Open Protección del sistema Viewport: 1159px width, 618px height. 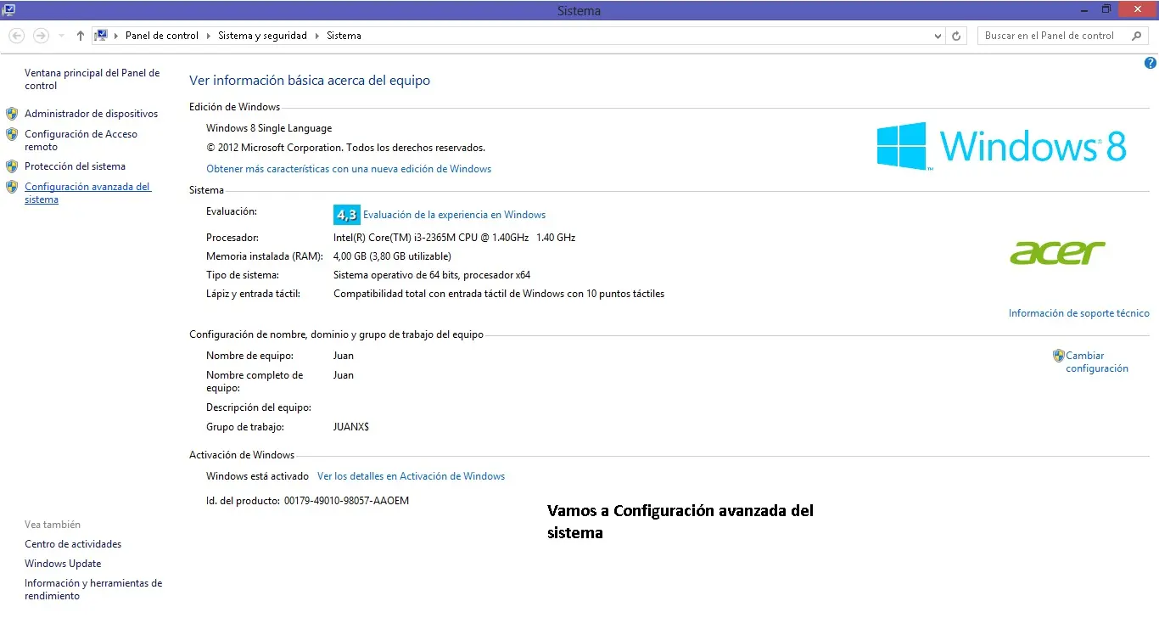click(x=75, y=166)
